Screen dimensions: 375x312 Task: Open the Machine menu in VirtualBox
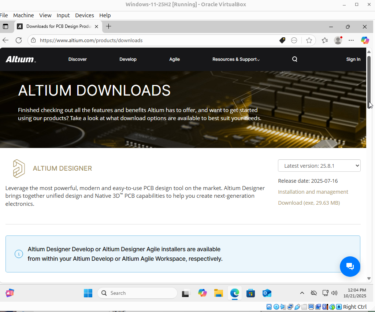point(23,15)
